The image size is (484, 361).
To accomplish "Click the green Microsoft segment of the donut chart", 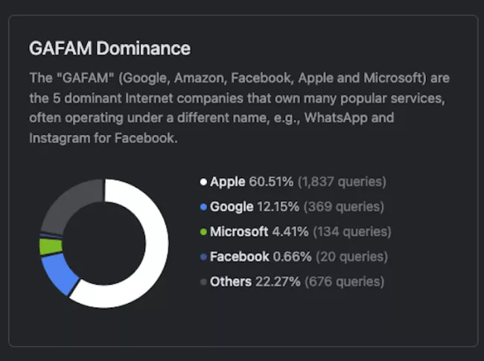I will pos(50,246).
